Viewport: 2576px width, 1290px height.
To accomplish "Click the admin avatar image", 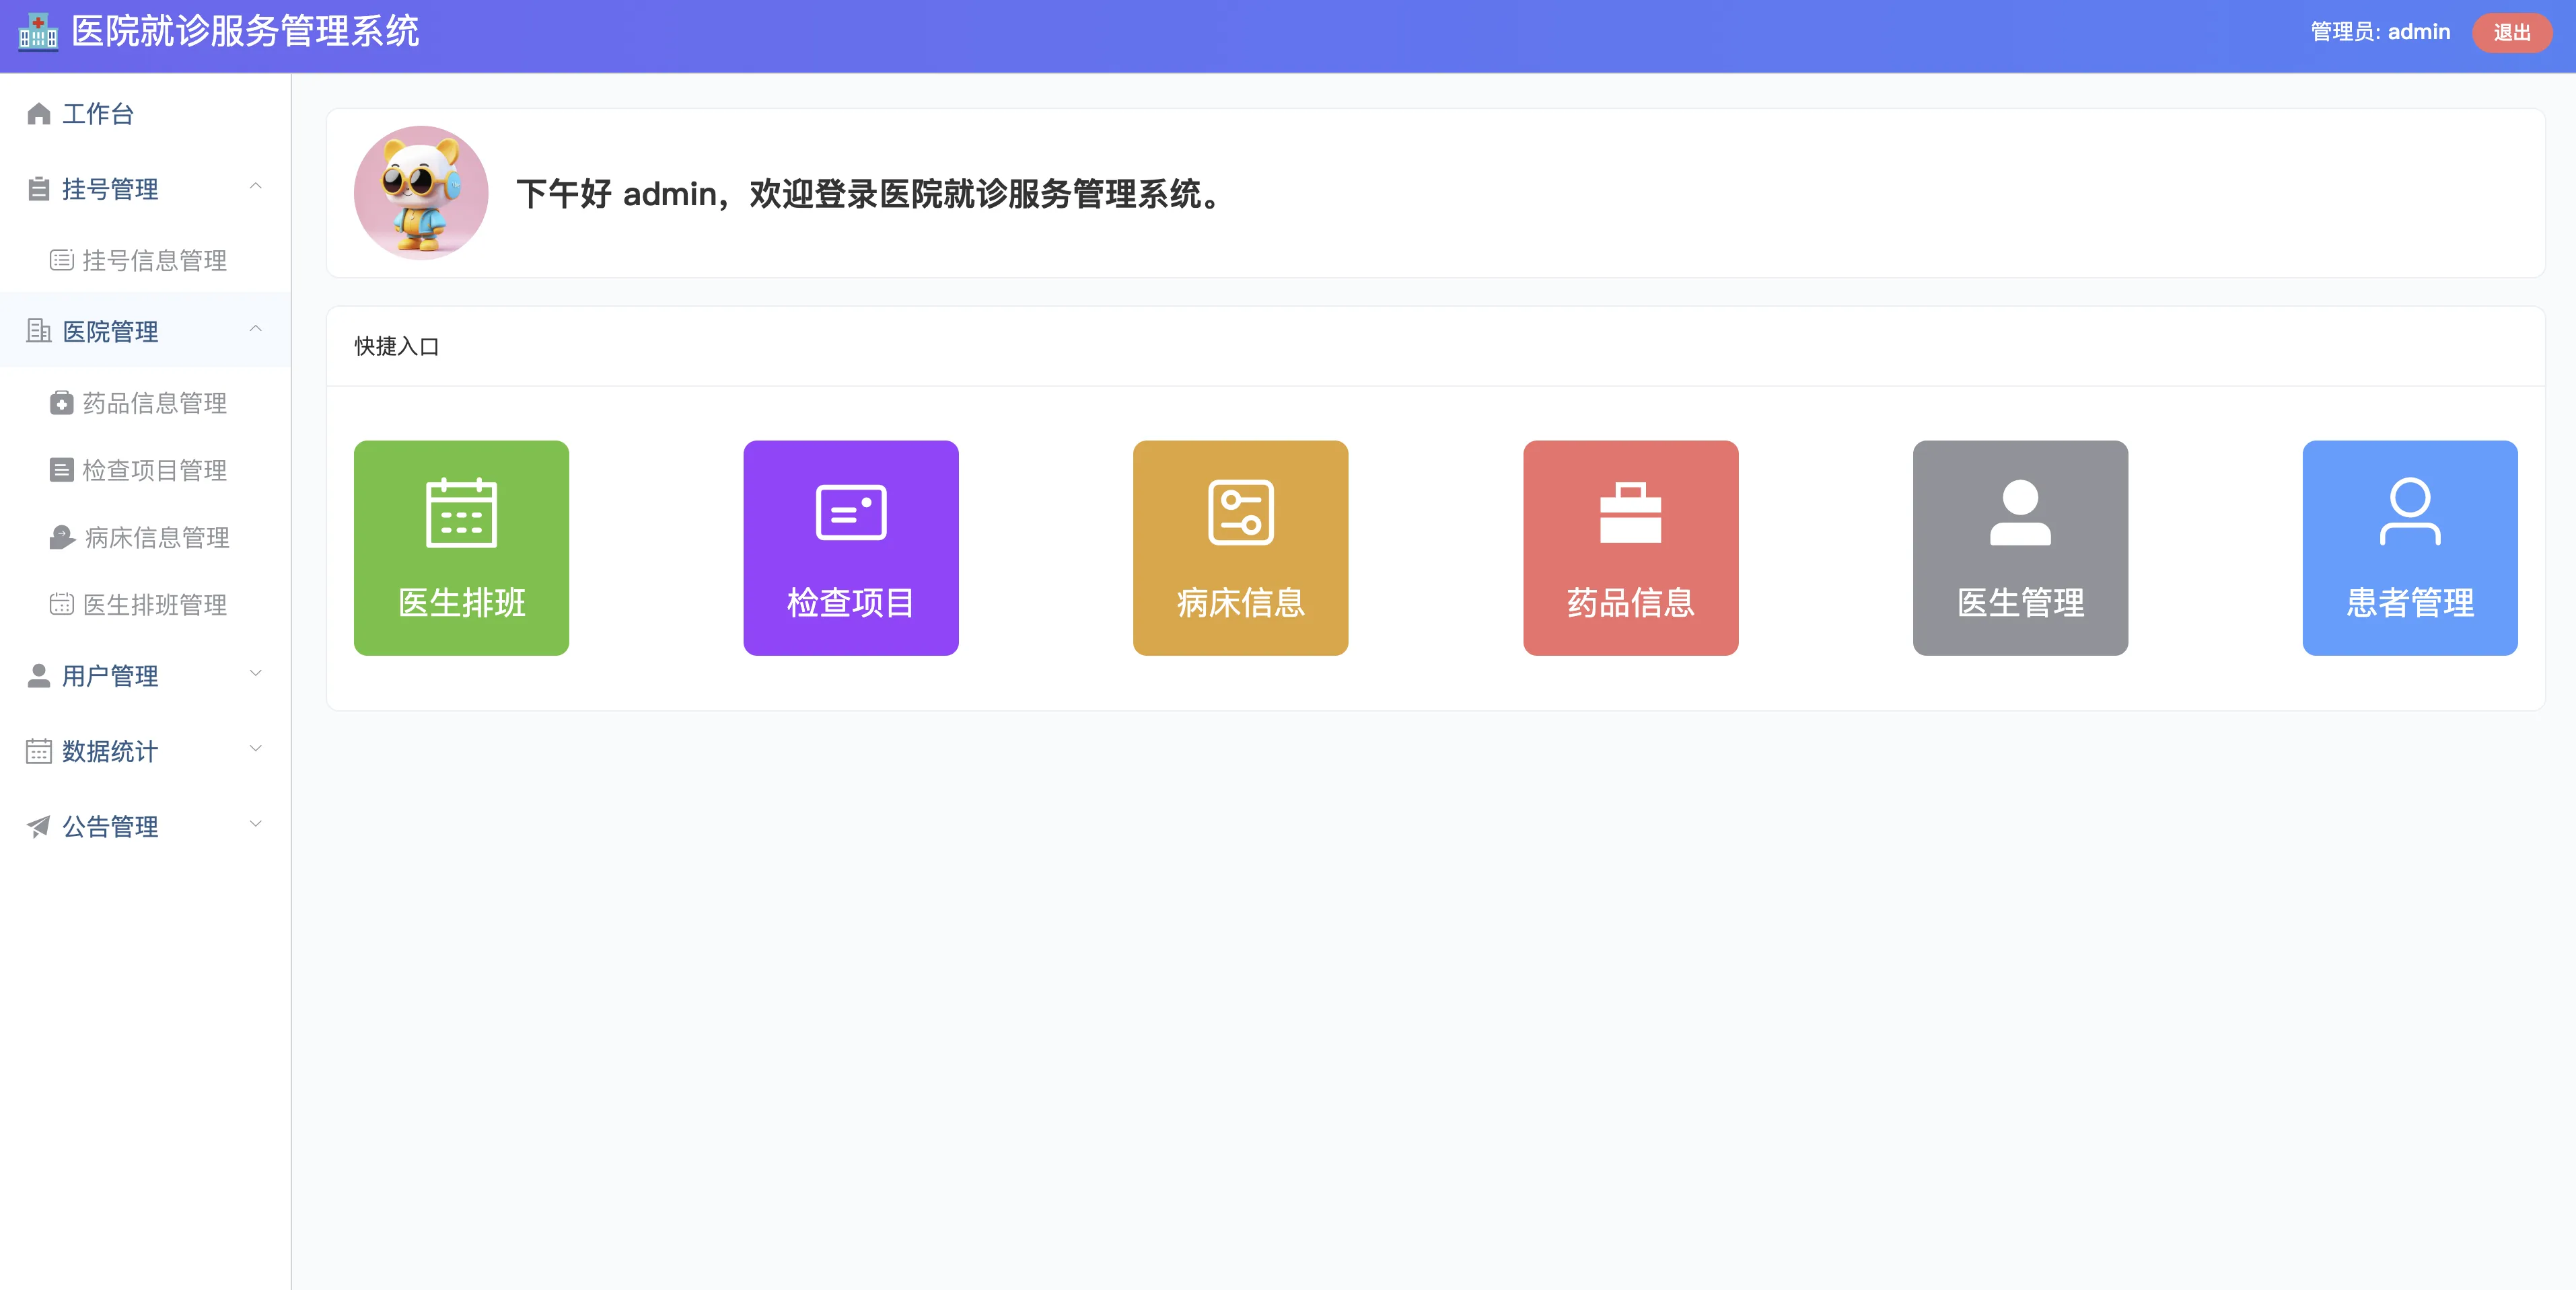I will tap(421, 193).
